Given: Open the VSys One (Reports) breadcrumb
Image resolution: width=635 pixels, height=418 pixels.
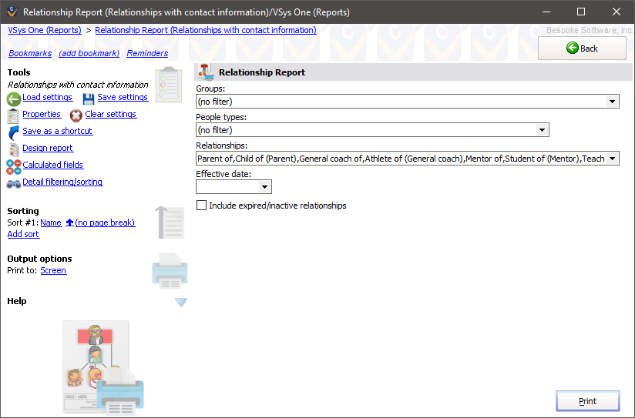Looking at the screenshot, I should tap(45, 30).
